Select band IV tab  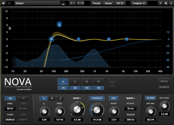pyautogui.click(x=98, y=82)
